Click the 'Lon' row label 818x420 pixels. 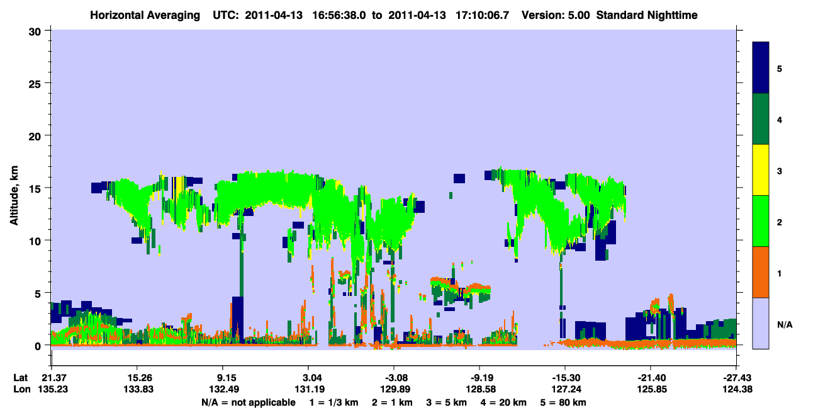21,390
